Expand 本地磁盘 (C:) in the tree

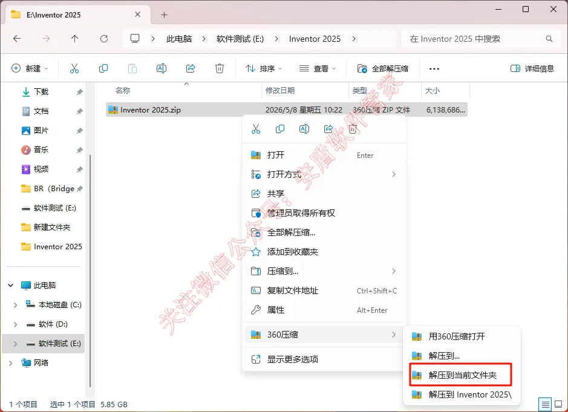(15, 305)
